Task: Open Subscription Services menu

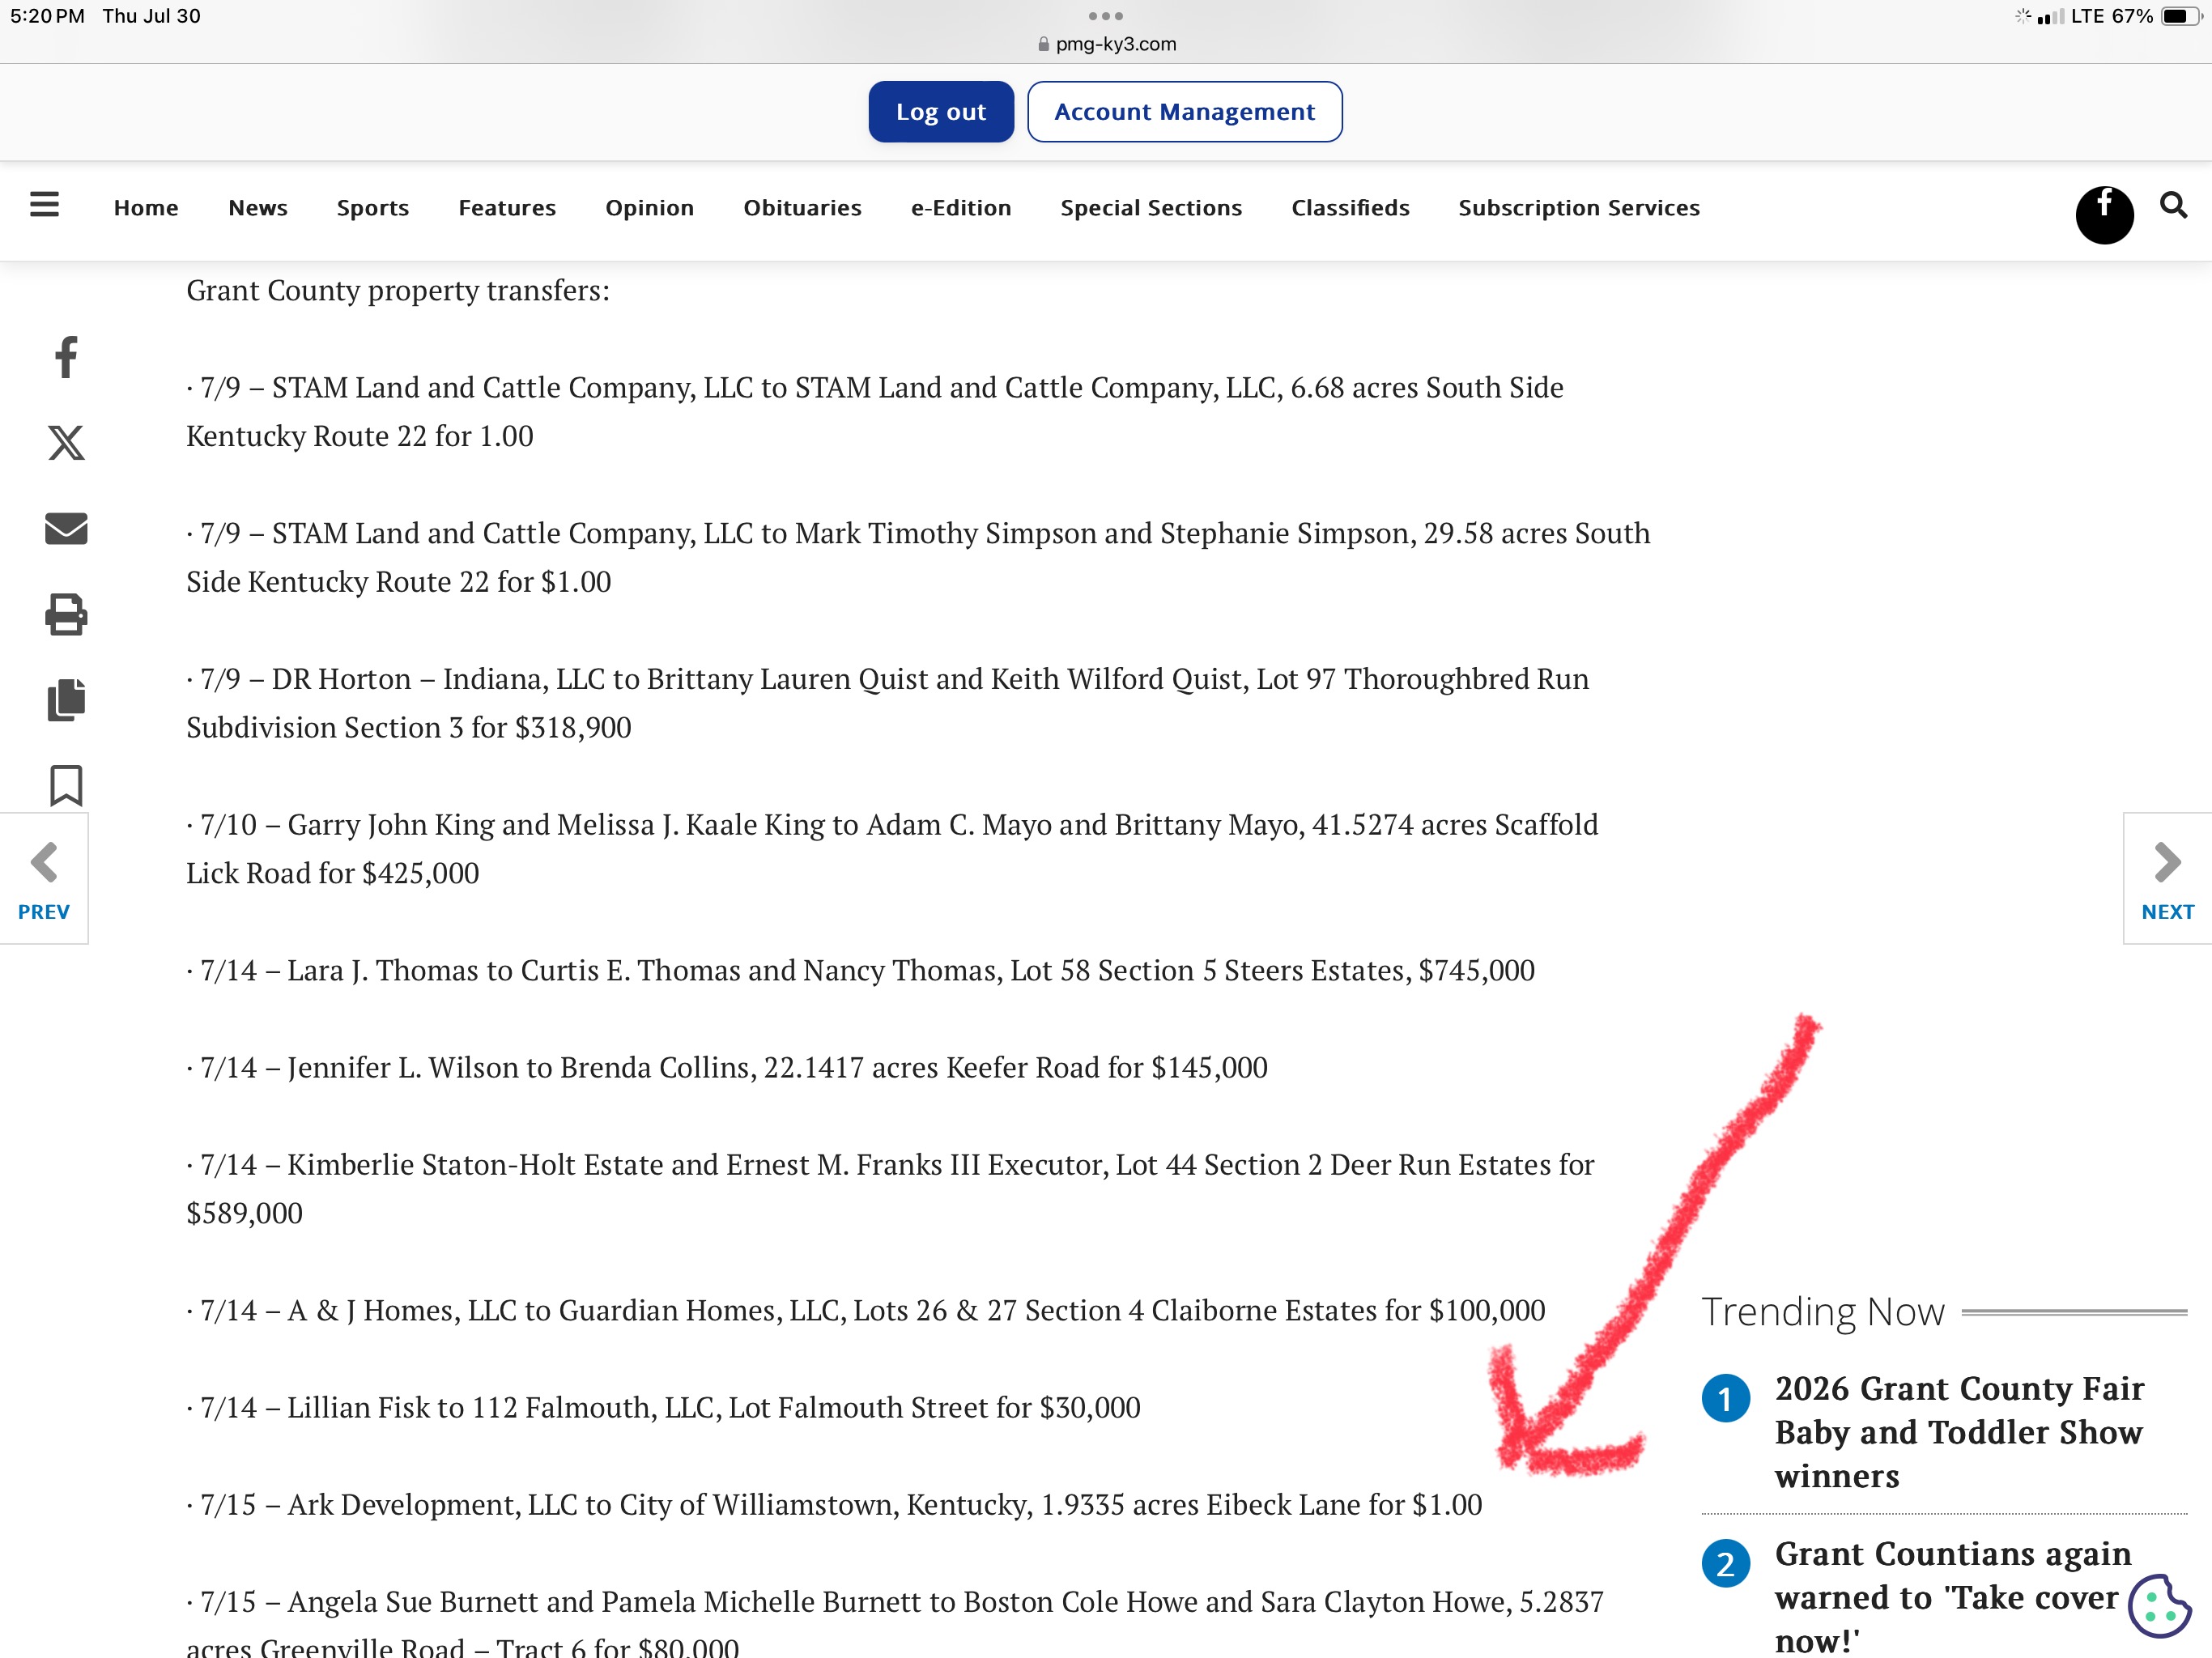Action: (1579, 208)
